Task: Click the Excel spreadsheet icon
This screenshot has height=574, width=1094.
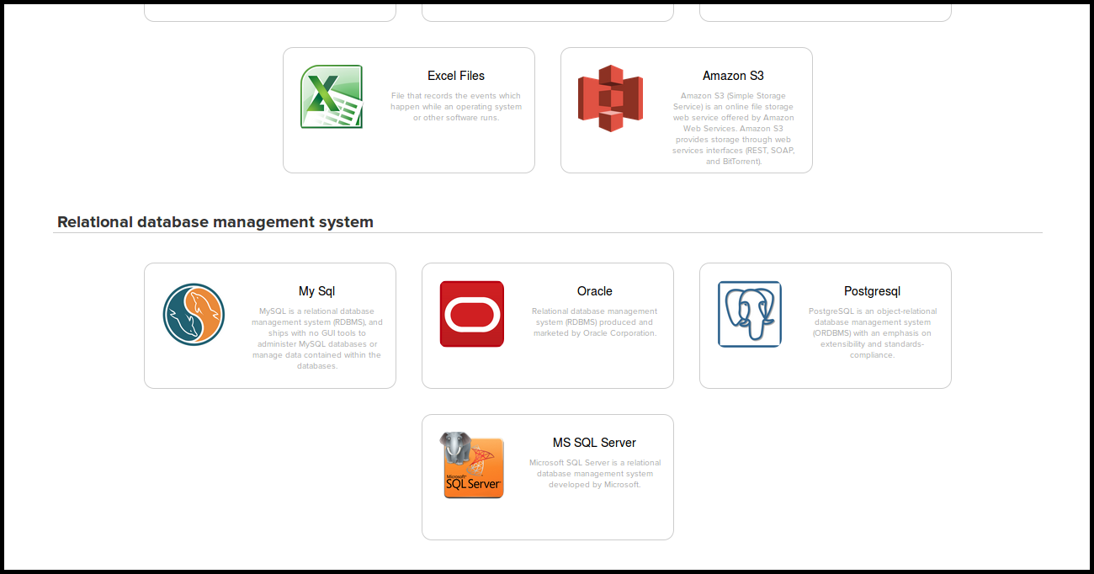Action: (332, 97)
